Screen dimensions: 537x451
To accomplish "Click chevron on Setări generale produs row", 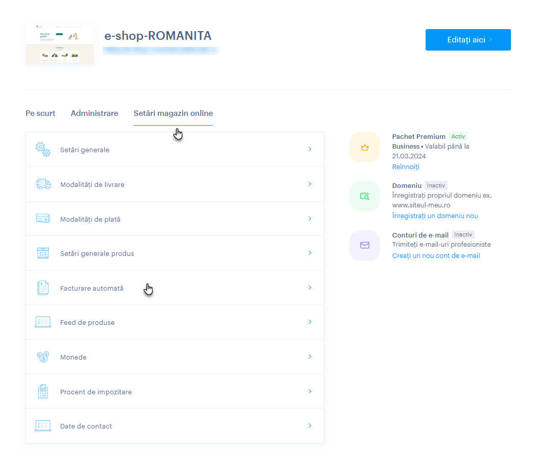I will tap(310, 253).
